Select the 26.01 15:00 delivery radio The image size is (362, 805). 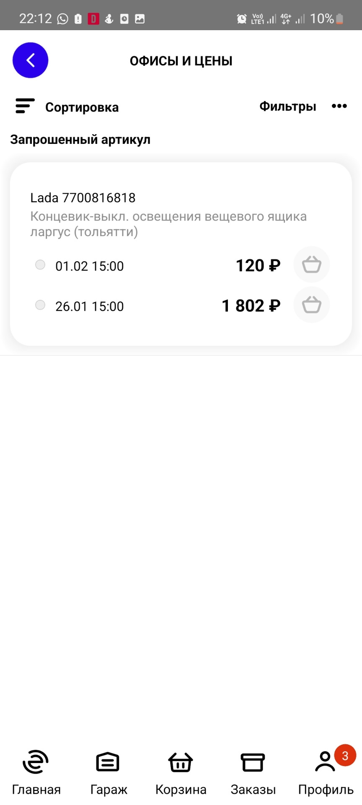40,305
